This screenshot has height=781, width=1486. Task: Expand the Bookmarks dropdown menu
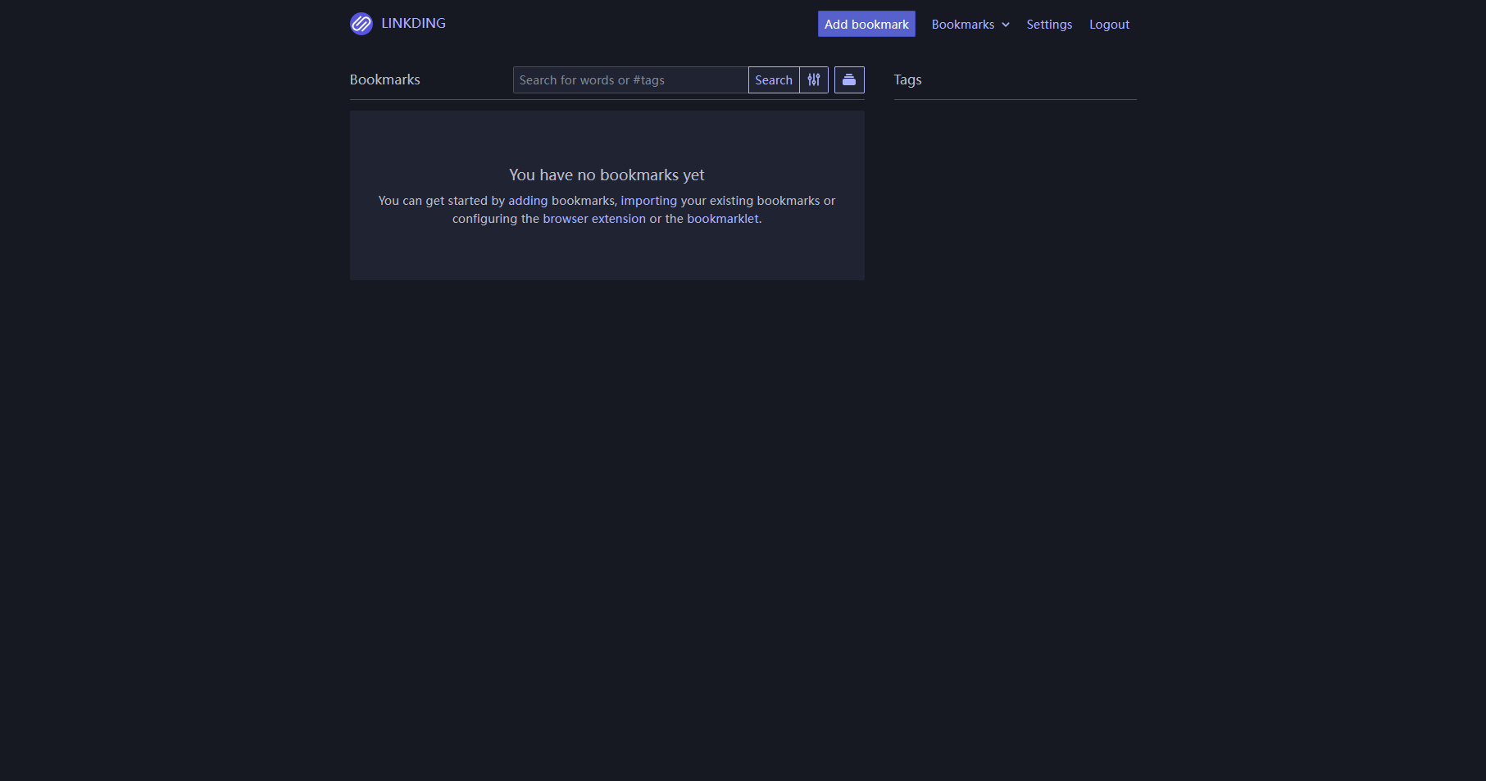[x=970, y=25]
